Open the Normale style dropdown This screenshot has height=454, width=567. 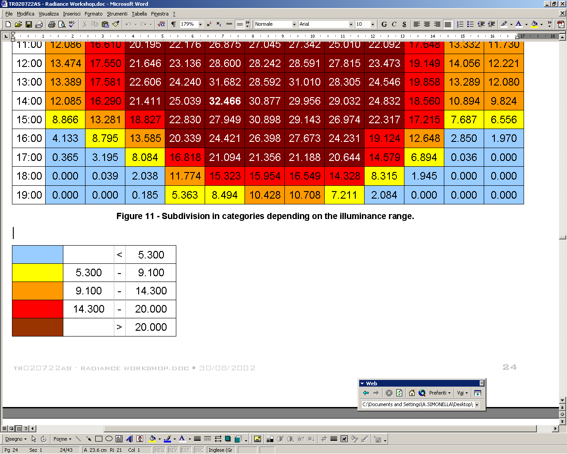coord(294,24)
